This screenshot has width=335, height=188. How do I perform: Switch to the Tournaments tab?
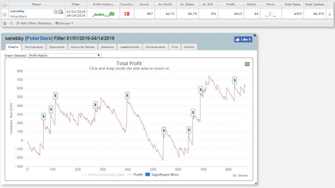[x=33, y=47]
